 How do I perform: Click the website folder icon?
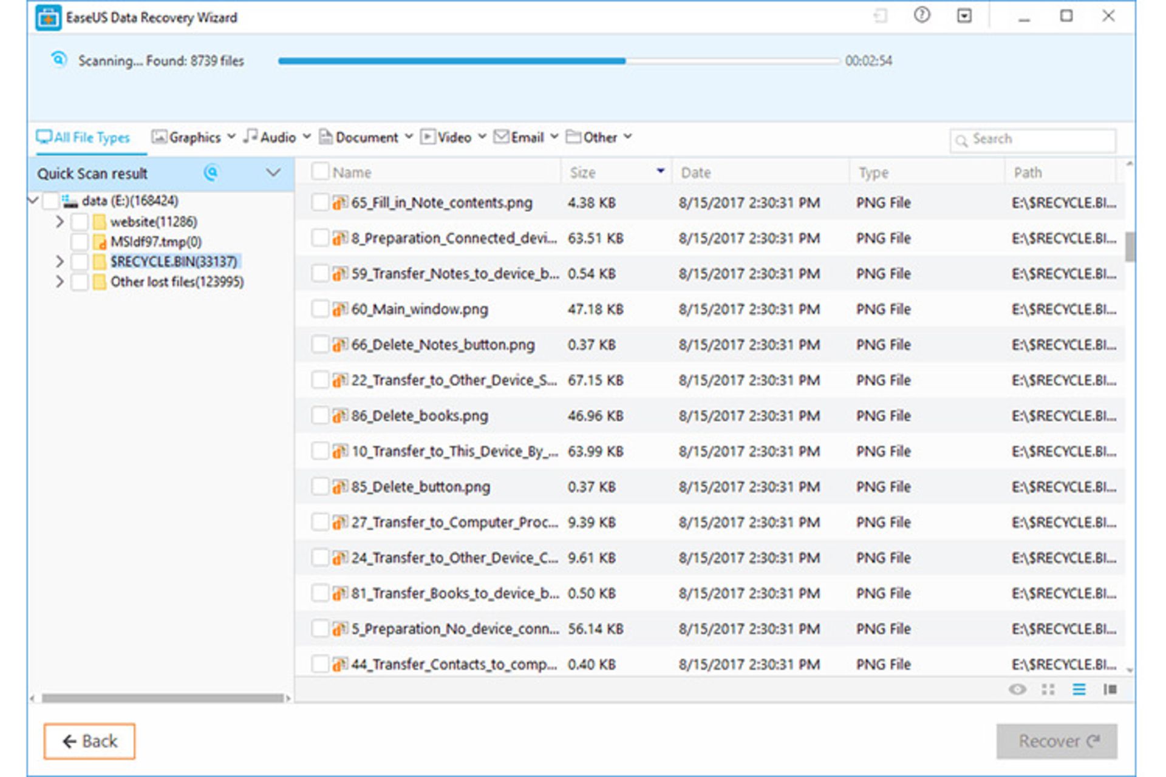coord(99,222)
